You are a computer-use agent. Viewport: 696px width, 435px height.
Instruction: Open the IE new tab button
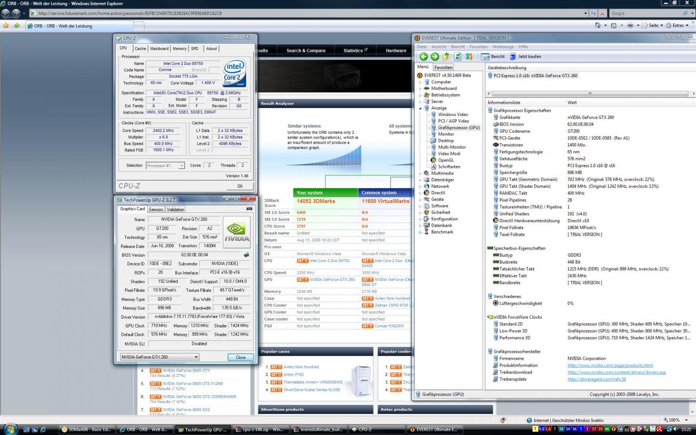[x=139, y=26]
